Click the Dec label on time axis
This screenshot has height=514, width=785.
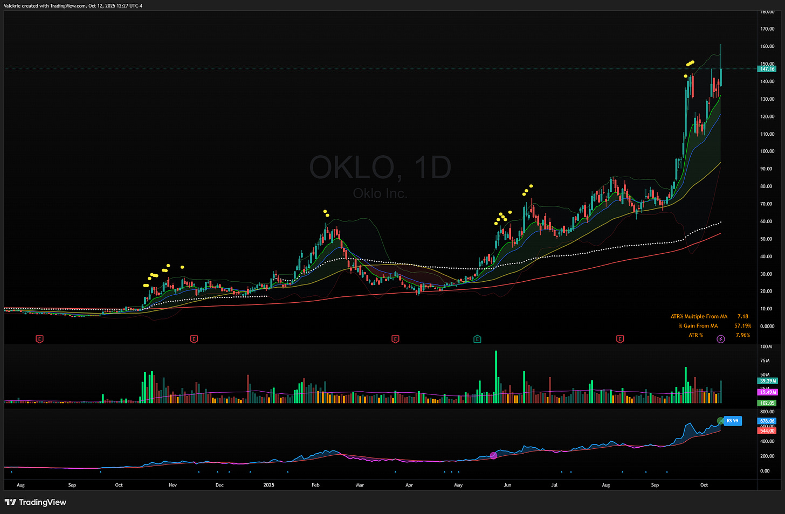219,485
